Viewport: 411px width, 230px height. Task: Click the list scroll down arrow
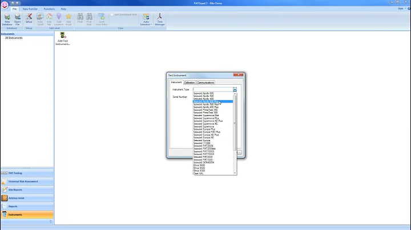click(235, 173)
